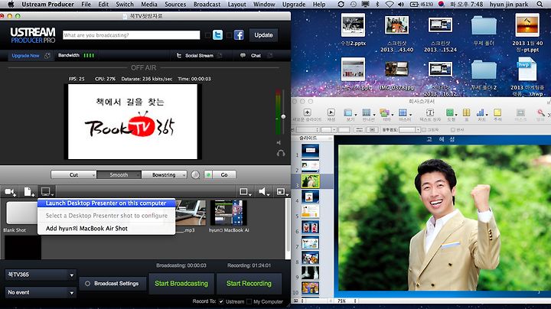
Task: Open the 75% zoom selector in presentation
Action: (x=346, y=301)
